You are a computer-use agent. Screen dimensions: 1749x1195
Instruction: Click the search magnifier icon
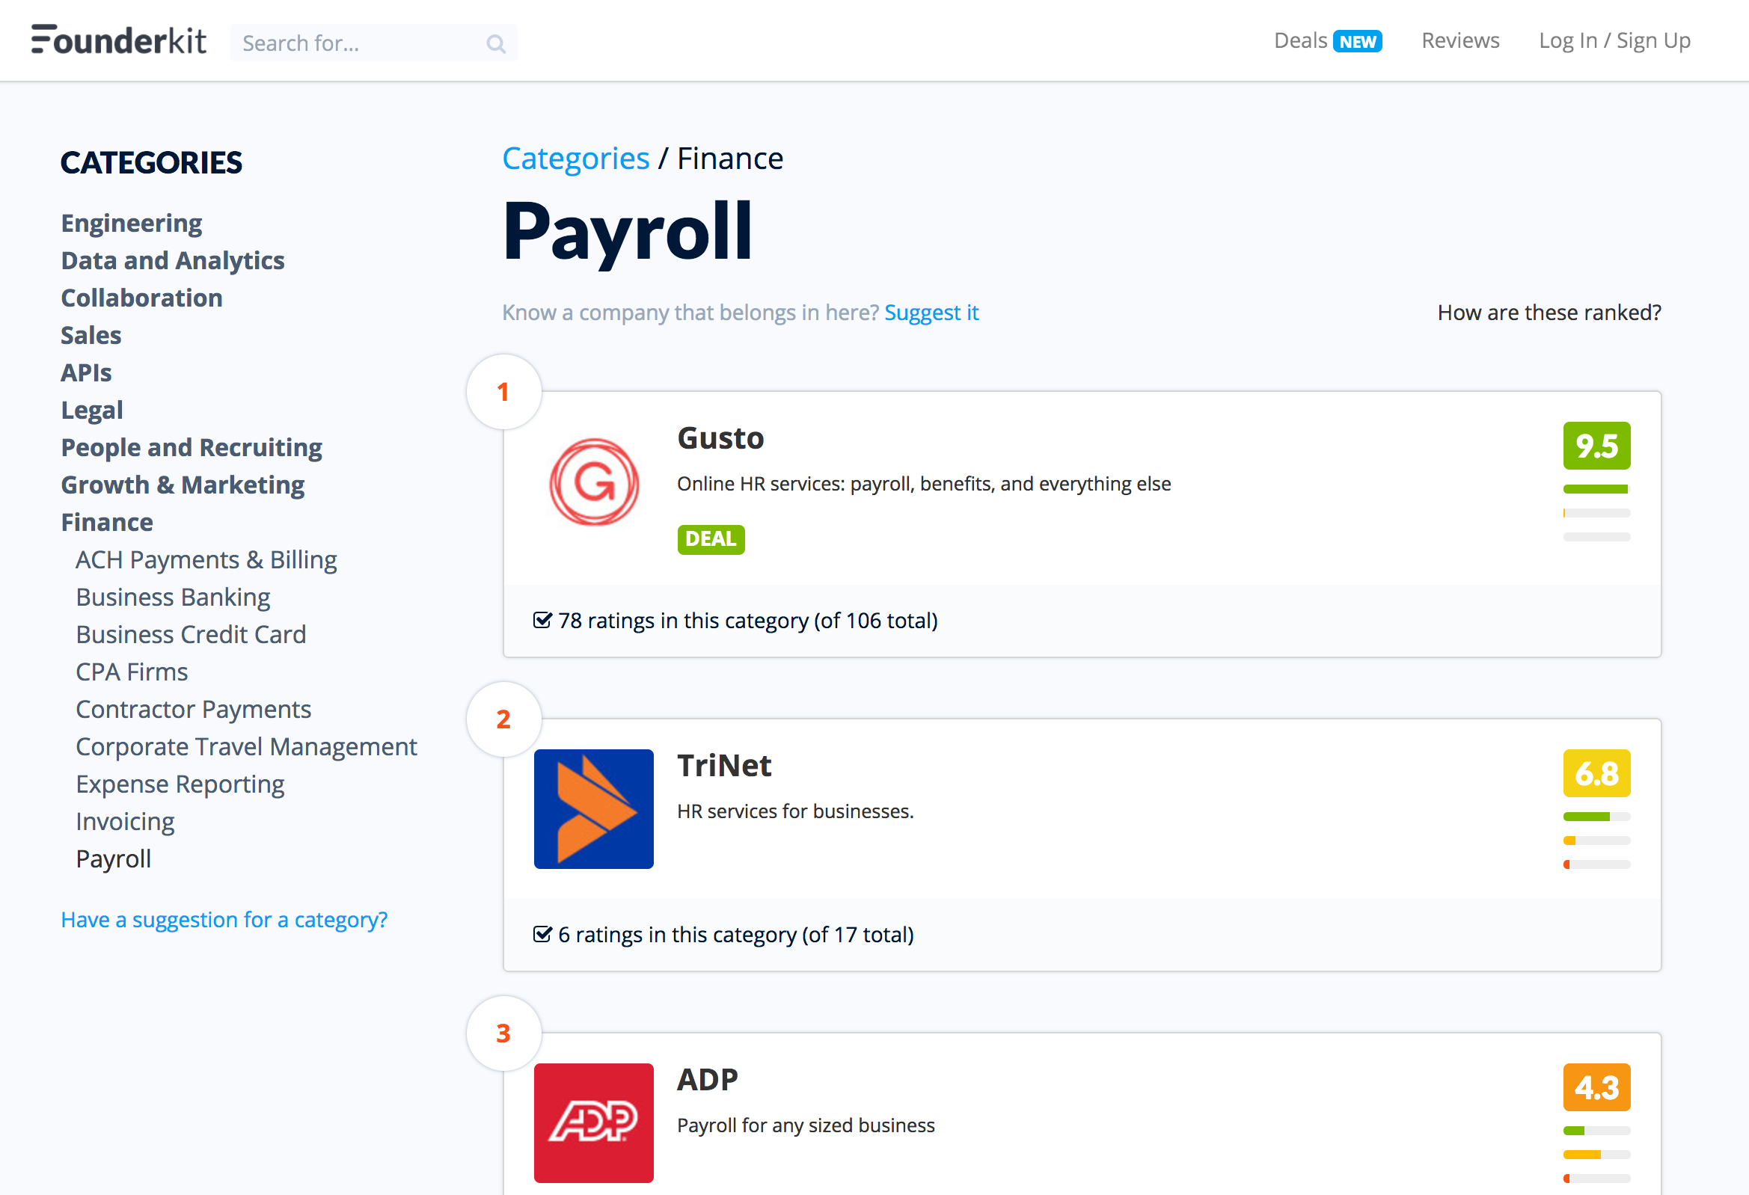click(496, 43)
